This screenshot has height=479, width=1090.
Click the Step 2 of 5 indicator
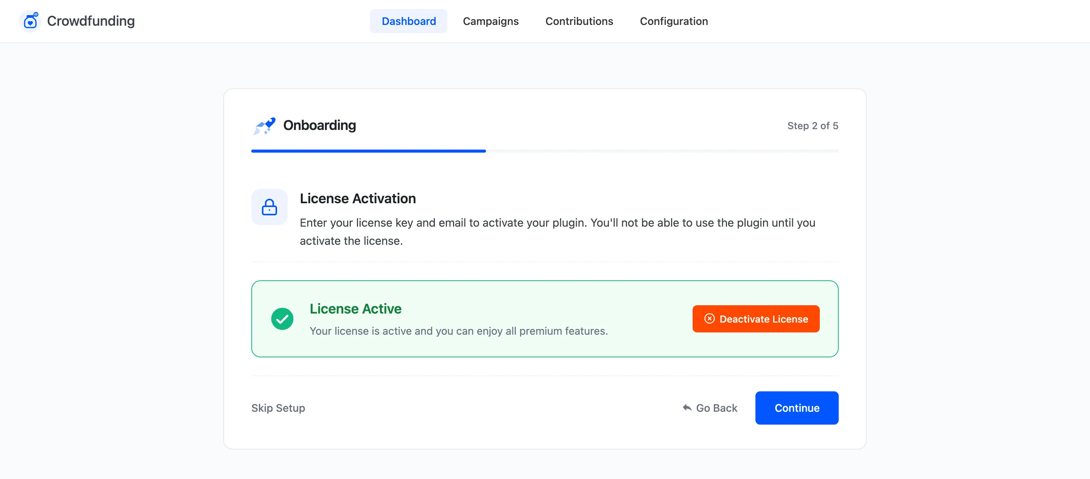813,126
